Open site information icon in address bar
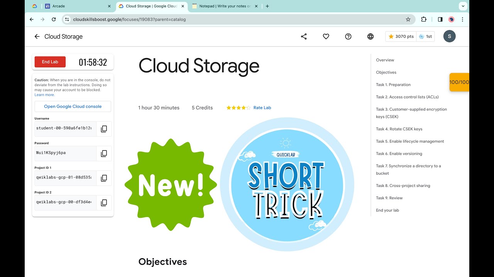 (67, 19)
